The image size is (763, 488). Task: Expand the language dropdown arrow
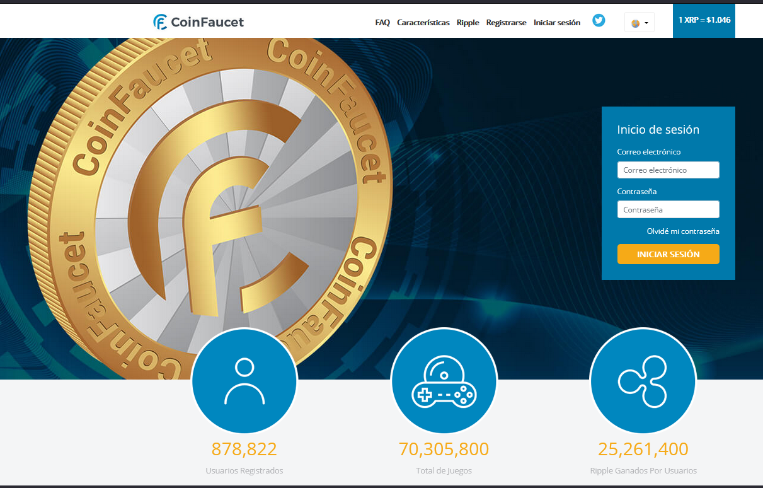645,21
